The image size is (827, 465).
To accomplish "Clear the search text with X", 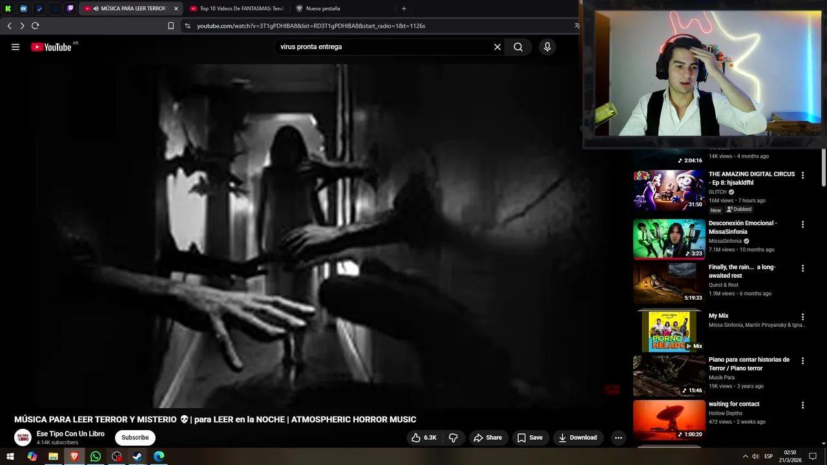I will pyautogui.click(x=497, y=46).
